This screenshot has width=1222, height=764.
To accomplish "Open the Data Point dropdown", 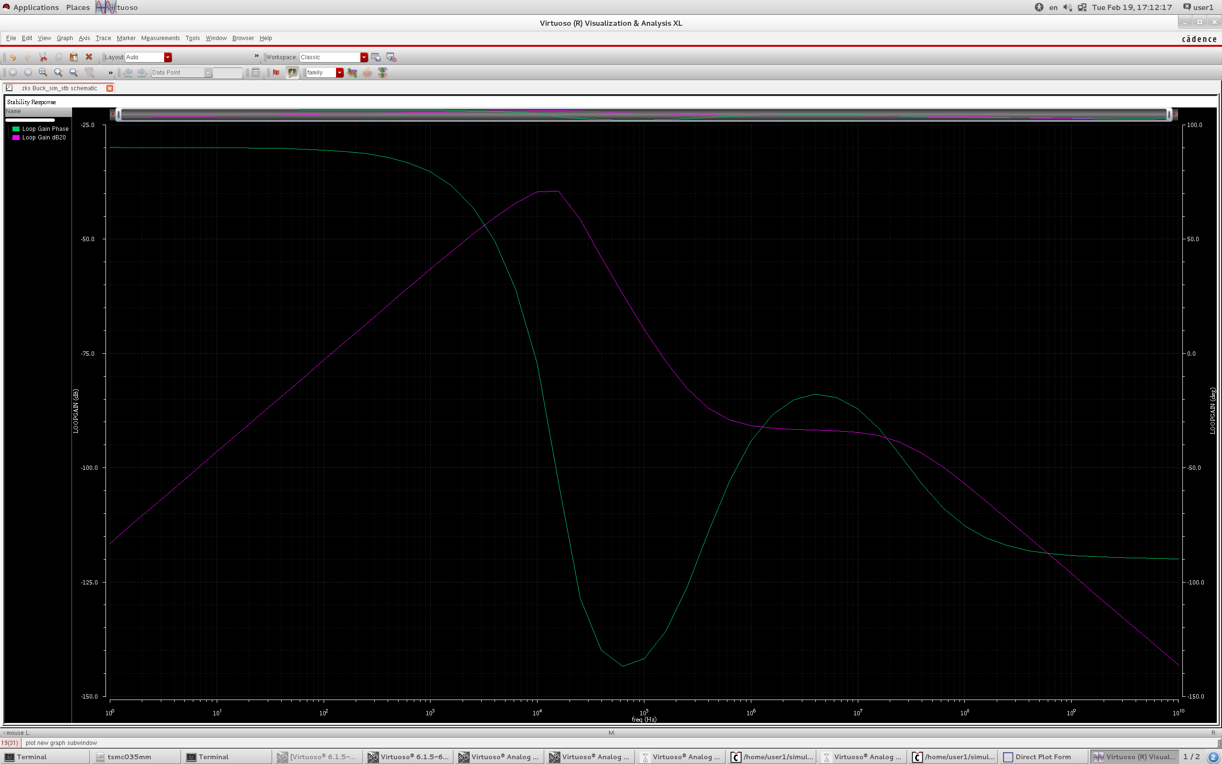I will [181, 72].
